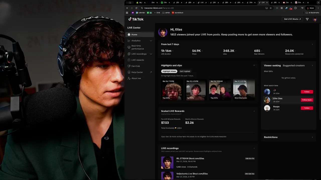
Task: Open the Work profile button in browser
Action: click(x=310, y=8)
